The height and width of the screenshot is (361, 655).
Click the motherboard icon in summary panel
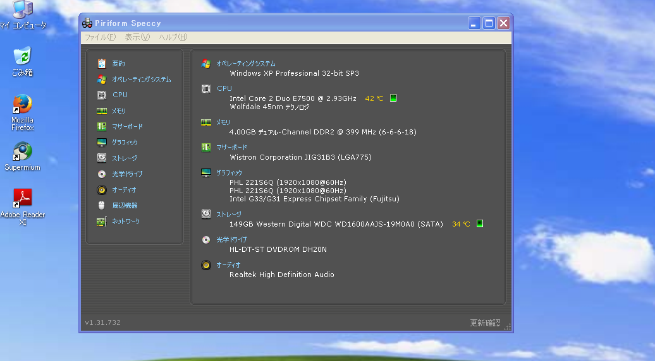(x=206, y=147)
